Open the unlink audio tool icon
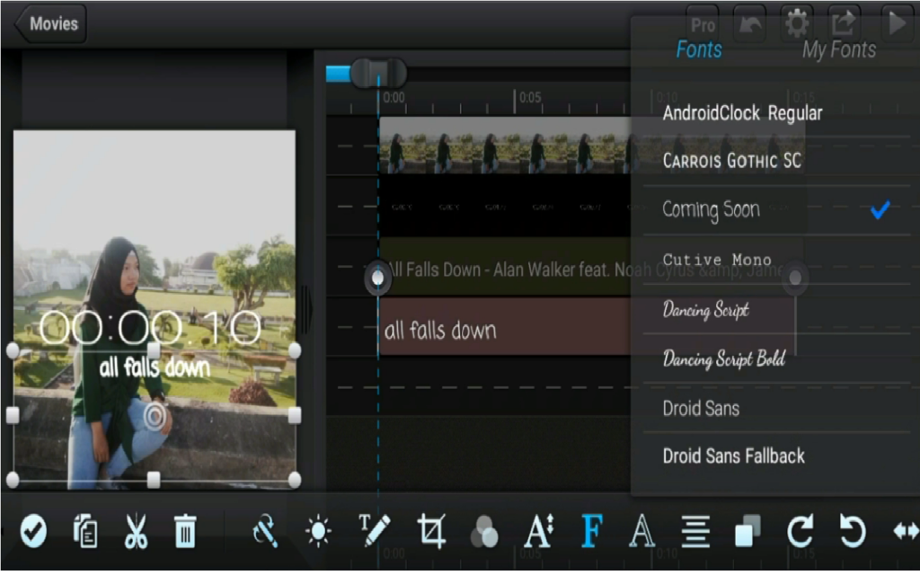This screenshot has height=575, width=920. pos(265,531)
